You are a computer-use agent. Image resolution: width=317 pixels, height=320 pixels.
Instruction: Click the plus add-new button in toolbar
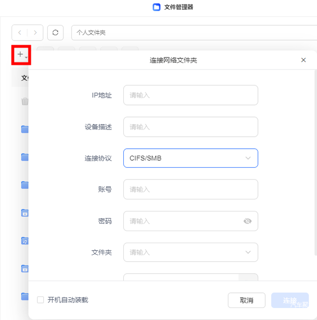pos(21,55)
